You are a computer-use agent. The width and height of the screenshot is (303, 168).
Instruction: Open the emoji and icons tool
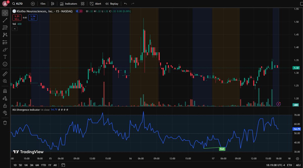click(5, 64)
